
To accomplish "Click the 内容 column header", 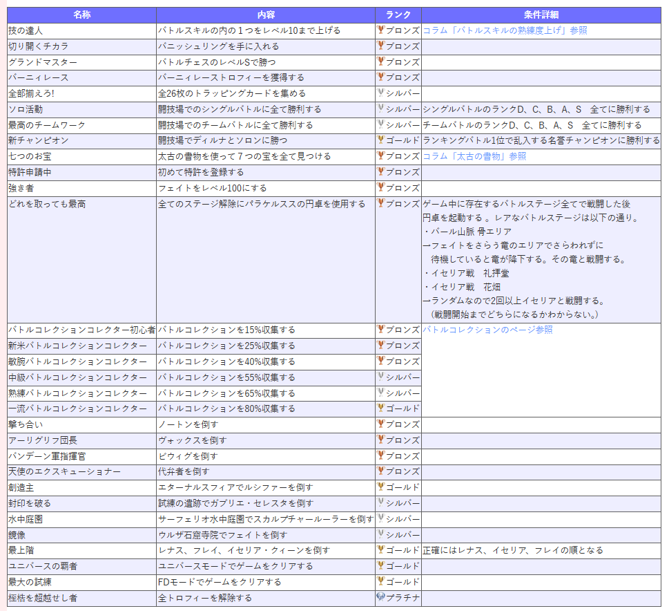I will pyautogui.click(x=266, y=15).
